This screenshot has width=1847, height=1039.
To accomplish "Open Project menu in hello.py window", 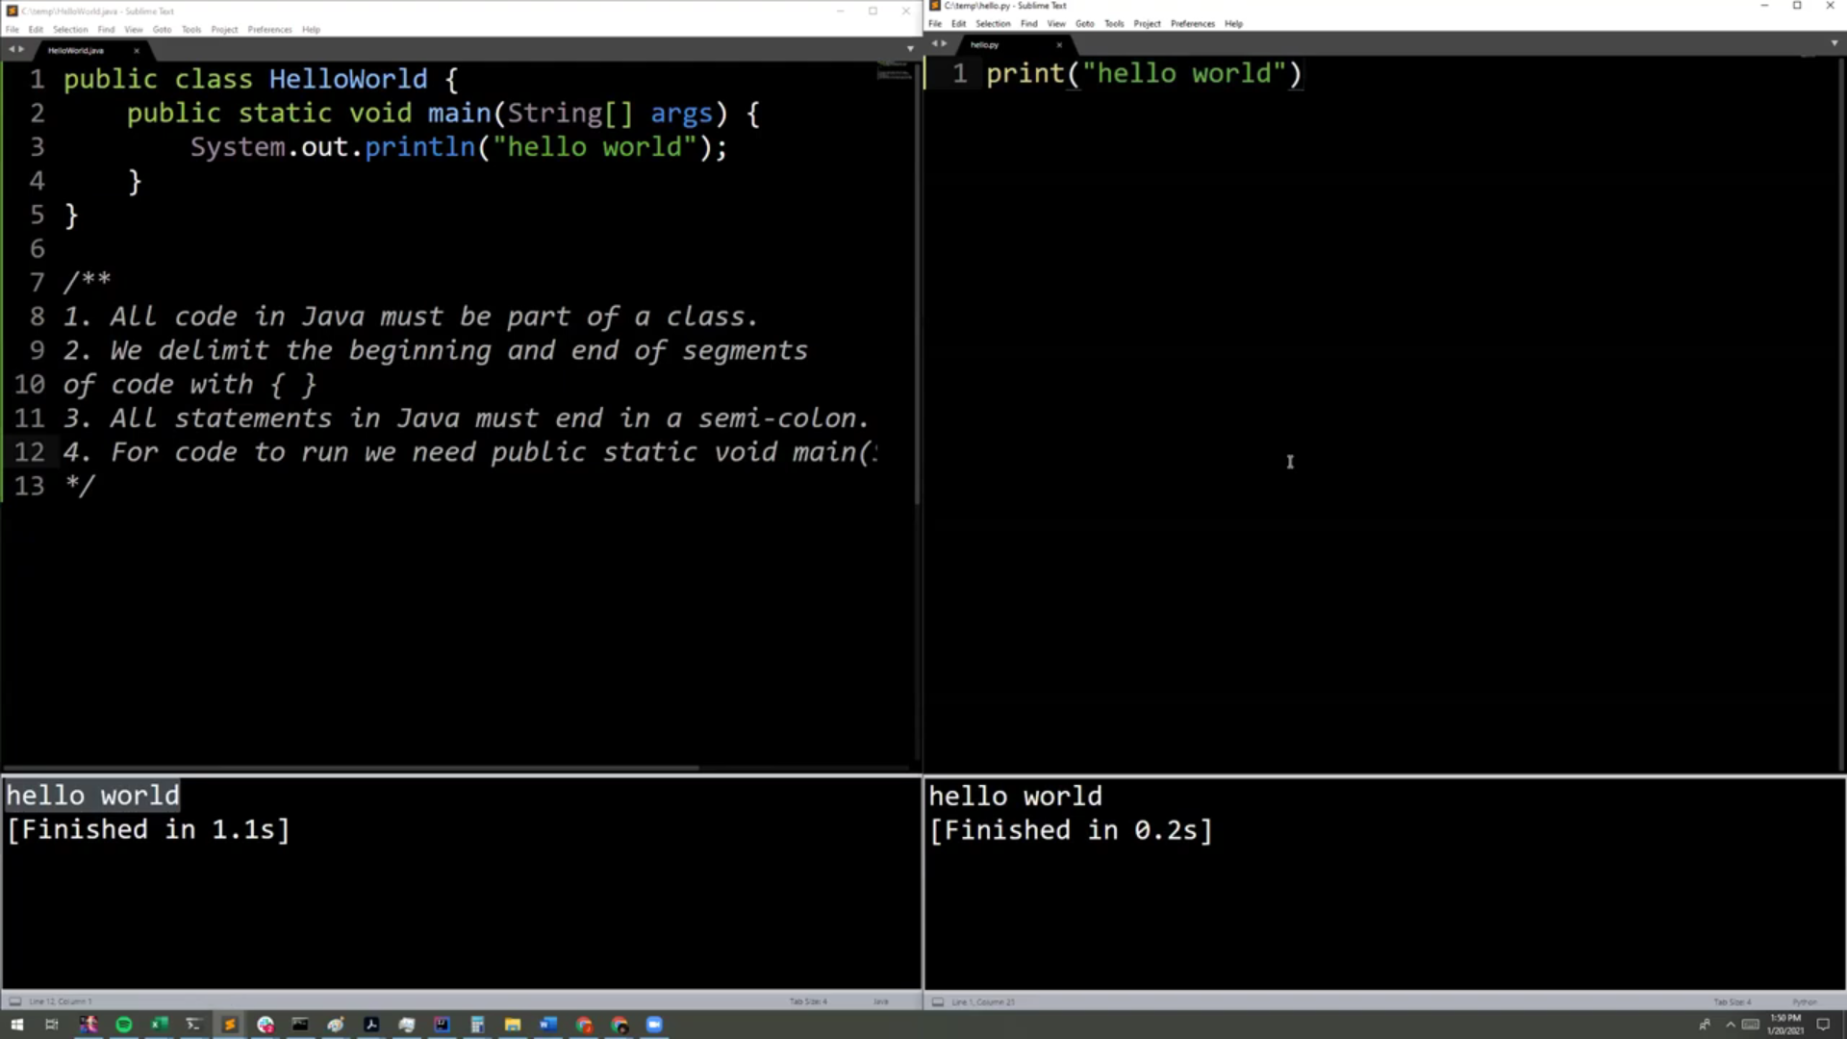I will coord(1147,24).
